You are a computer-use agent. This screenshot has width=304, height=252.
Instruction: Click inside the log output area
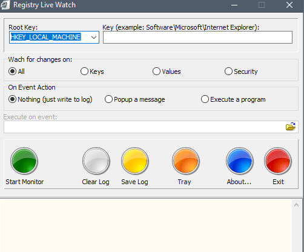(x=146, y=226)
